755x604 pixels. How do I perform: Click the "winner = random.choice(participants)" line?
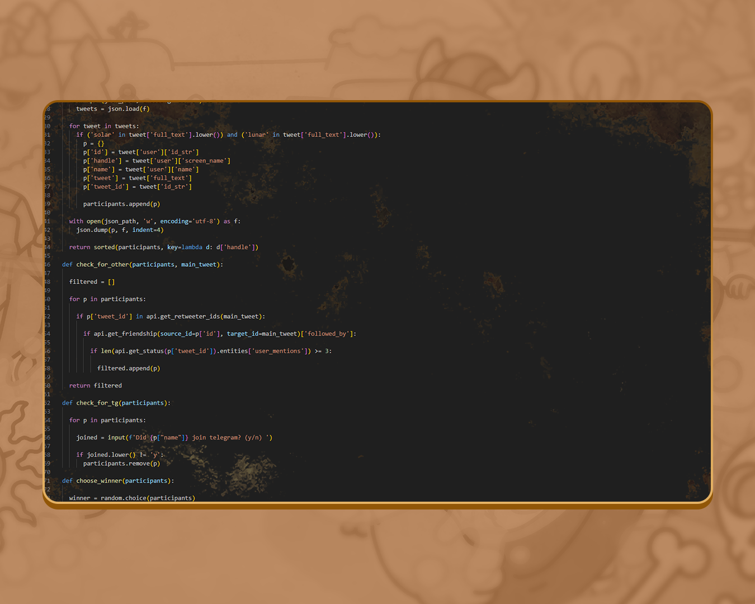click(x=133, y=498)
